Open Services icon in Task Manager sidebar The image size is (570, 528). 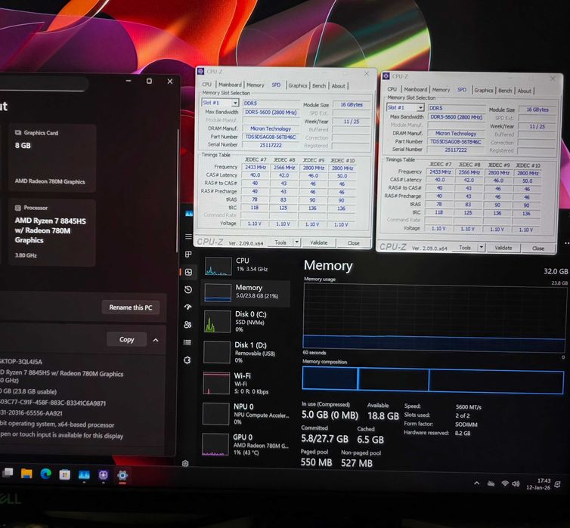click(x=187, y=360)
